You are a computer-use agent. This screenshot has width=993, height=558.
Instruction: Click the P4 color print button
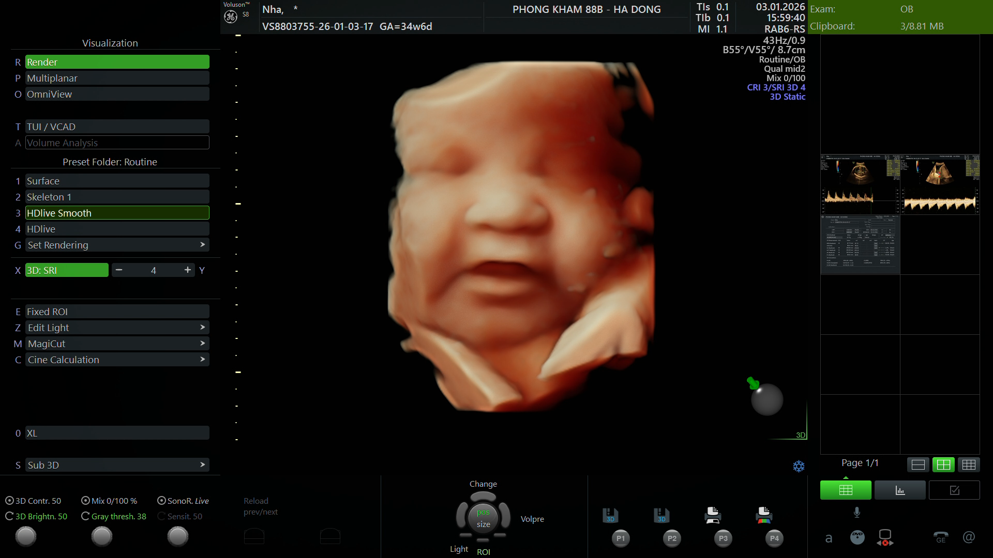point(774,538)
